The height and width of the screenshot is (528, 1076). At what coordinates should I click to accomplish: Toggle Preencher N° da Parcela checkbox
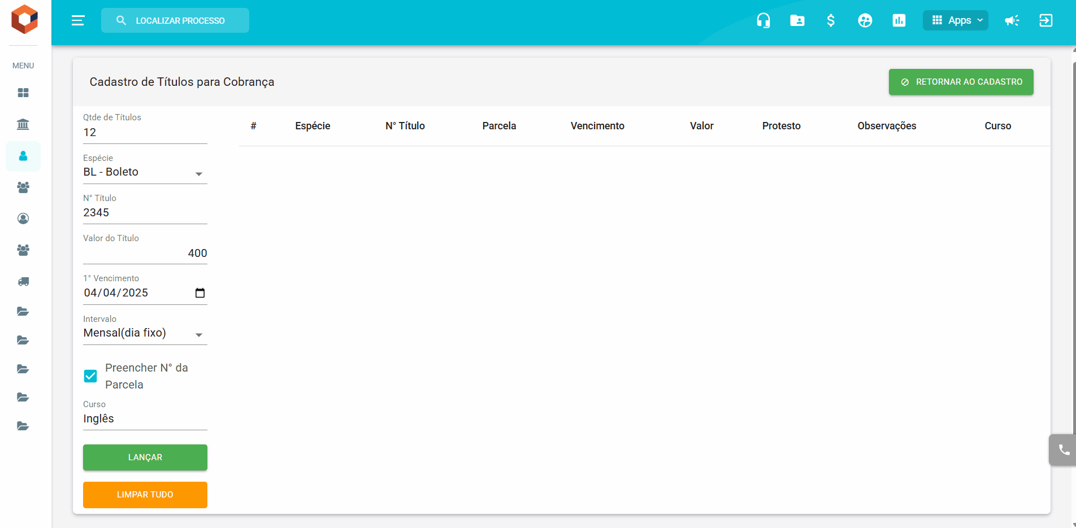click(90, 376)
